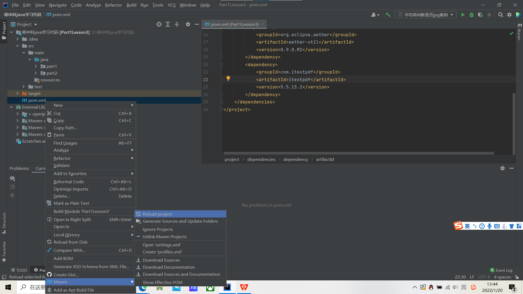
Task: Expand the target folder in project tree
Action: tap(18, 93)
